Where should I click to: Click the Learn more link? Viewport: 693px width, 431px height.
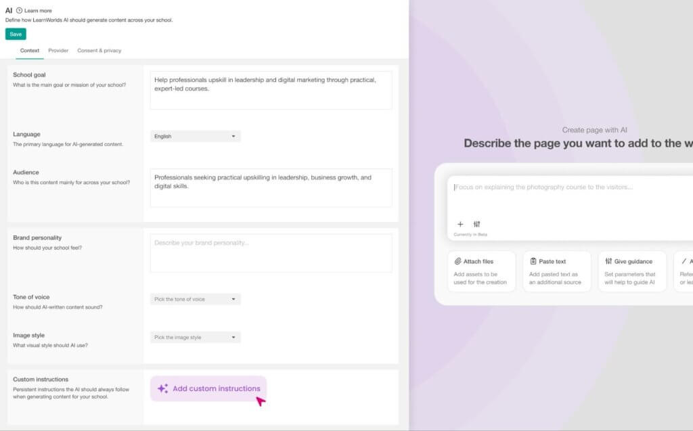click(x=38, y=10)
